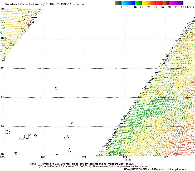Click the 18 latitude axis label
This screenshot has width=195, height=171.
[2, 38]
